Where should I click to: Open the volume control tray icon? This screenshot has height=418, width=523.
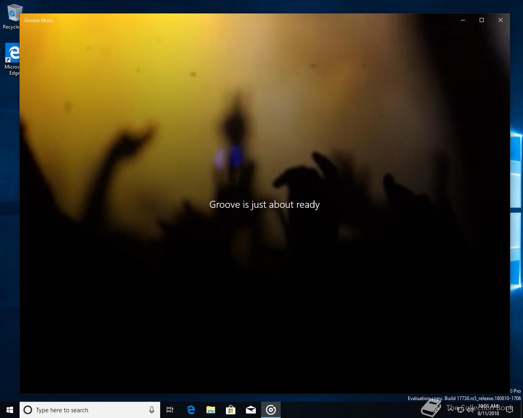(x=470, y=410)
